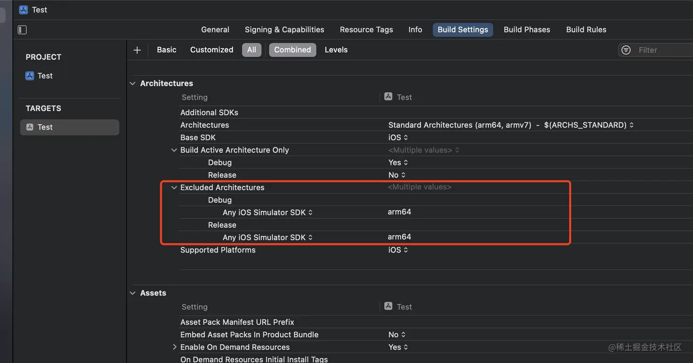Show Customized build settings
This screenshot has height=363, width=693.
click(211, 50)
